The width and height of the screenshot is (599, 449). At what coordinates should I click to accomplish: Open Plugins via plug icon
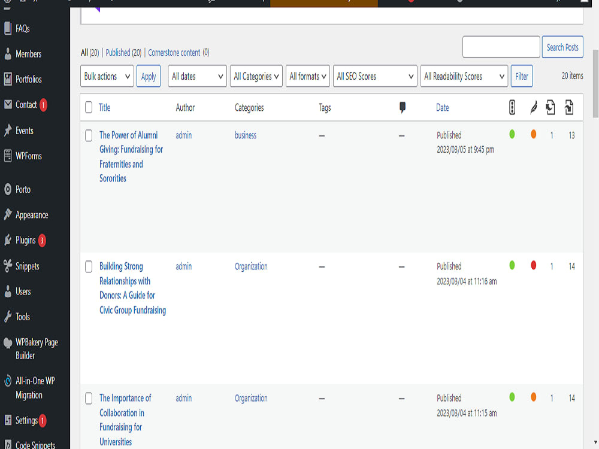click(x=8, y=240)
